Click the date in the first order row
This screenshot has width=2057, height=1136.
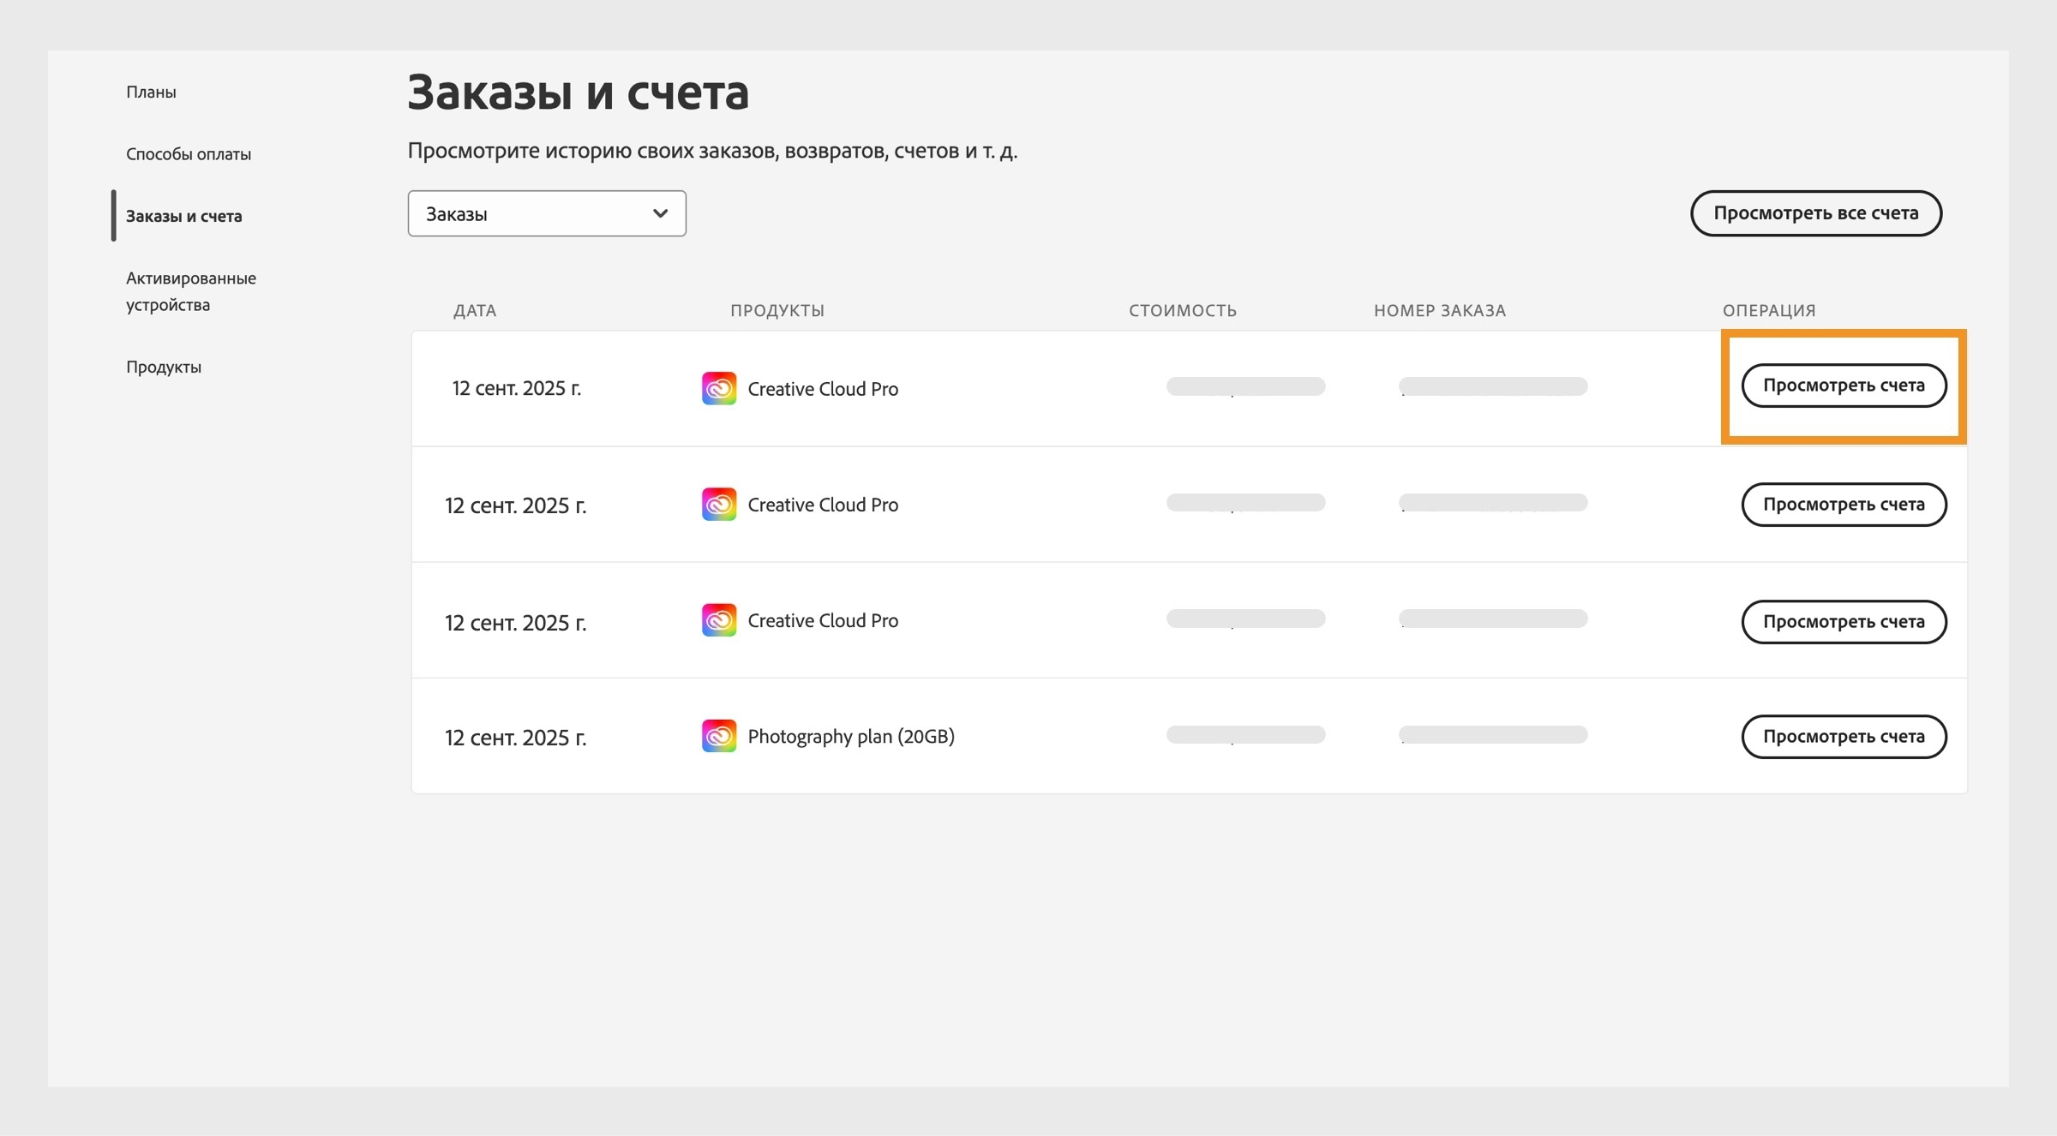click(517, 388)
